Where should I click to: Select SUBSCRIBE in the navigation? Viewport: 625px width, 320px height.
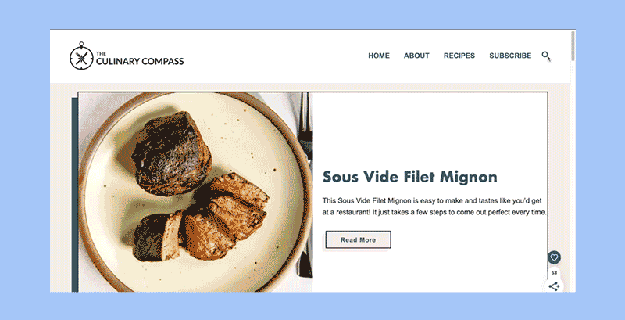point(510,56)
